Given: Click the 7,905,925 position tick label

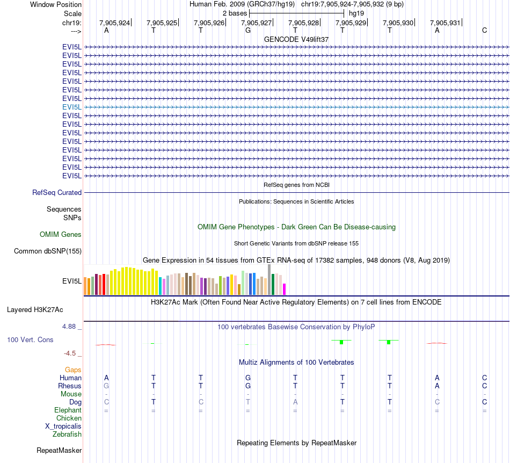Looking at the screenshot, I should point(162,23).
